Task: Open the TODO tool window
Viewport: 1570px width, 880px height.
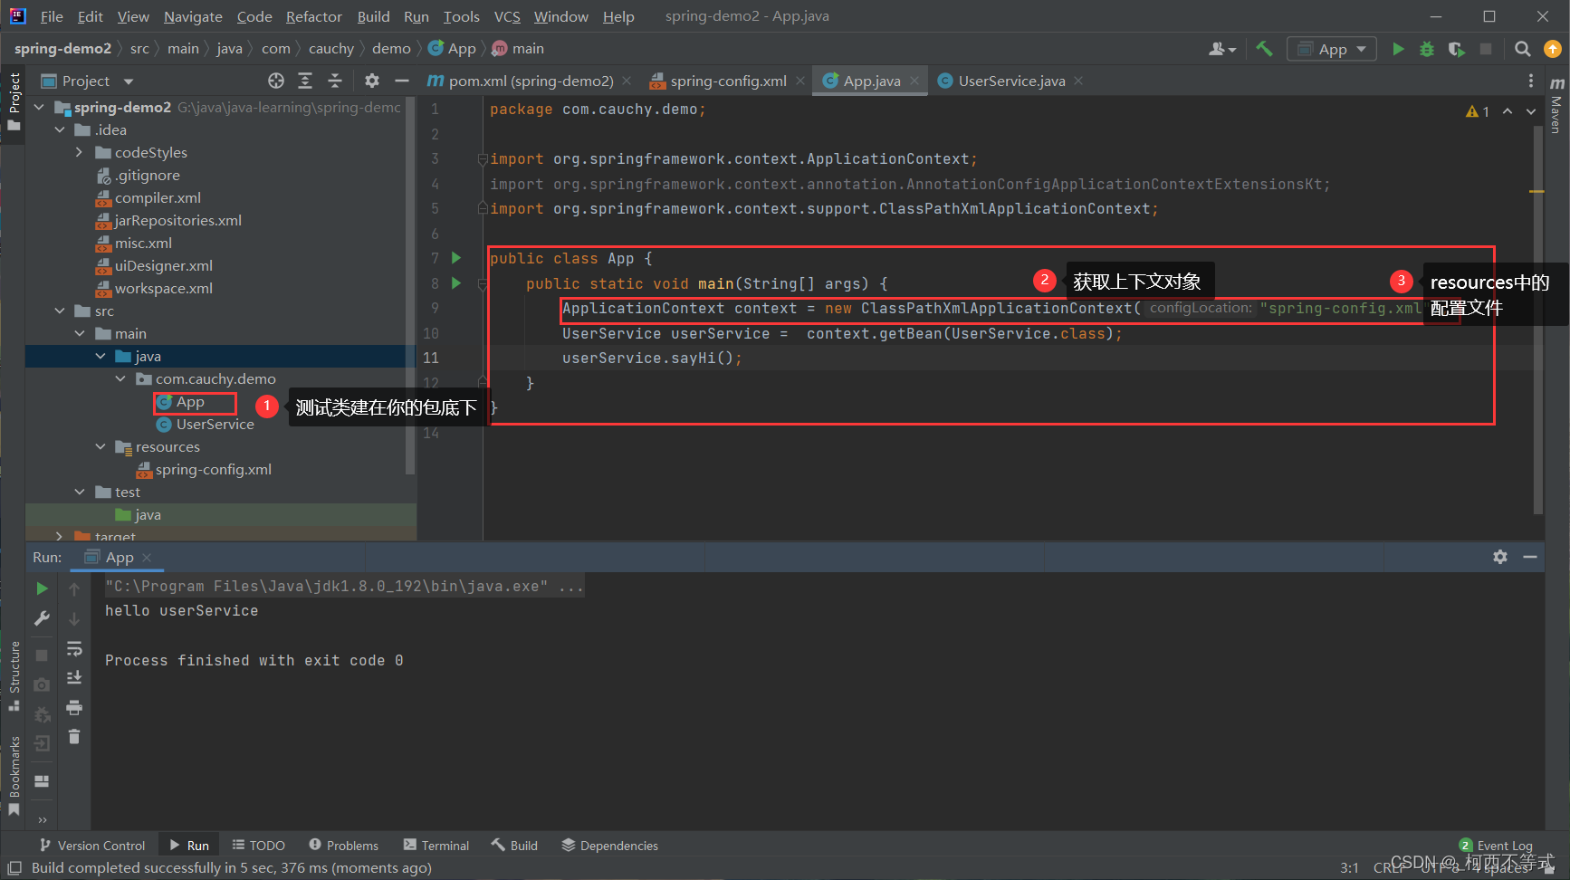Action: [258, 845]
